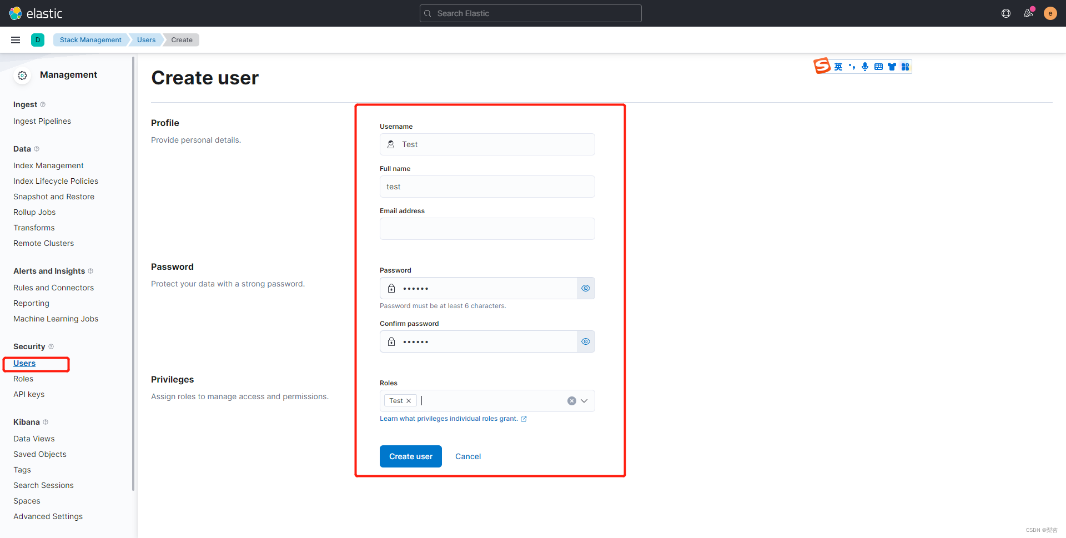The width and height of the screenshot is (1066, 538).
Task: Click the user icon in Username field
Action: [x=391, y=144]
